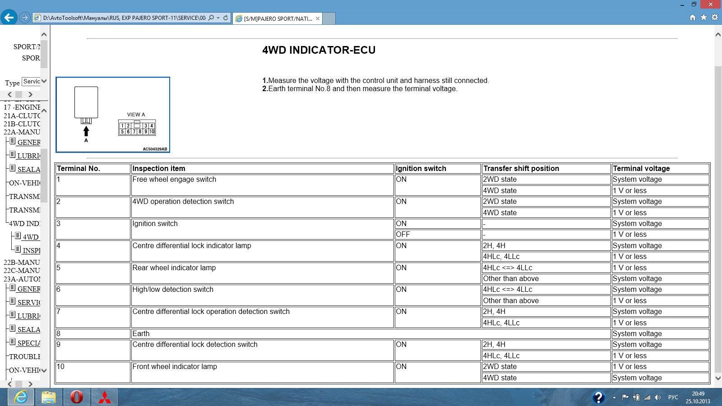
Task: Click the address bar file path
Action: (x=124, y=18)
